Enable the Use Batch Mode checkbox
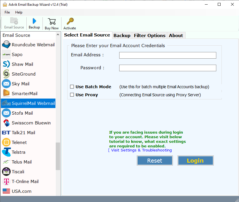 click(72, 87)
